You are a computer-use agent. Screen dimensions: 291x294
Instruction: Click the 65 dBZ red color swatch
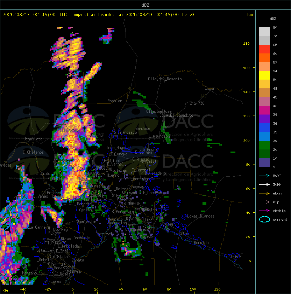click(264, 49)
